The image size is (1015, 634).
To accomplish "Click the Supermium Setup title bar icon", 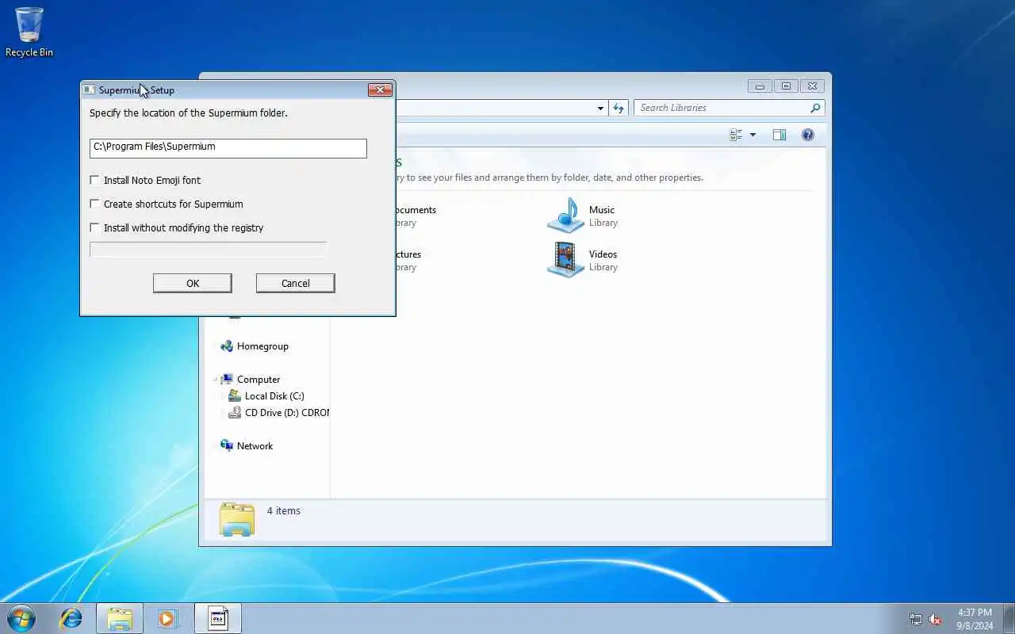I will [89, 90].
